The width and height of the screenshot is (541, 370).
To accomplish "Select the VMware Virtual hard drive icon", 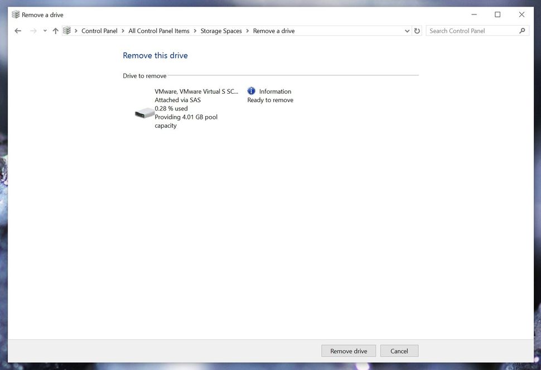I will [144, 113].
